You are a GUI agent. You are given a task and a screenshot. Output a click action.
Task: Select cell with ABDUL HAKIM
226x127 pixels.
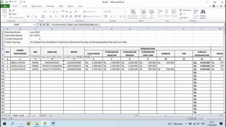point(20,63)
